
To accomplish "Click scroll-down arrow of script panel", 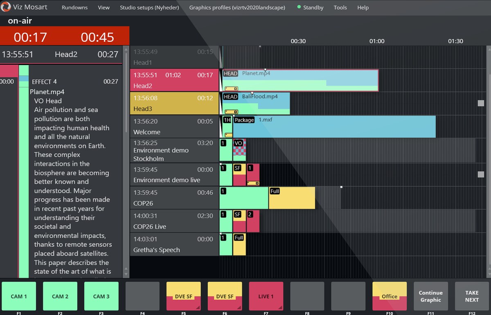I will point(126,274).
